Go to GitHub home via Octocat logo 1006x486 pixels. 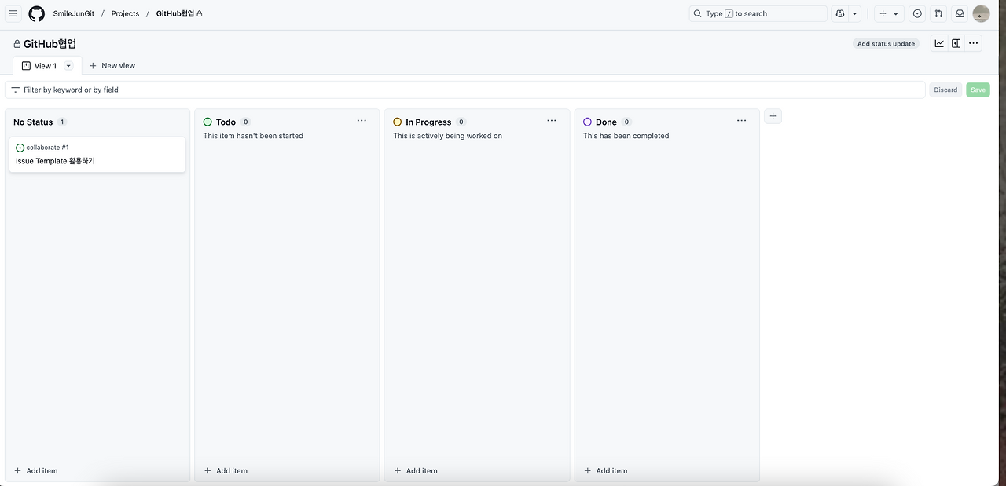[x=36, y=13]
